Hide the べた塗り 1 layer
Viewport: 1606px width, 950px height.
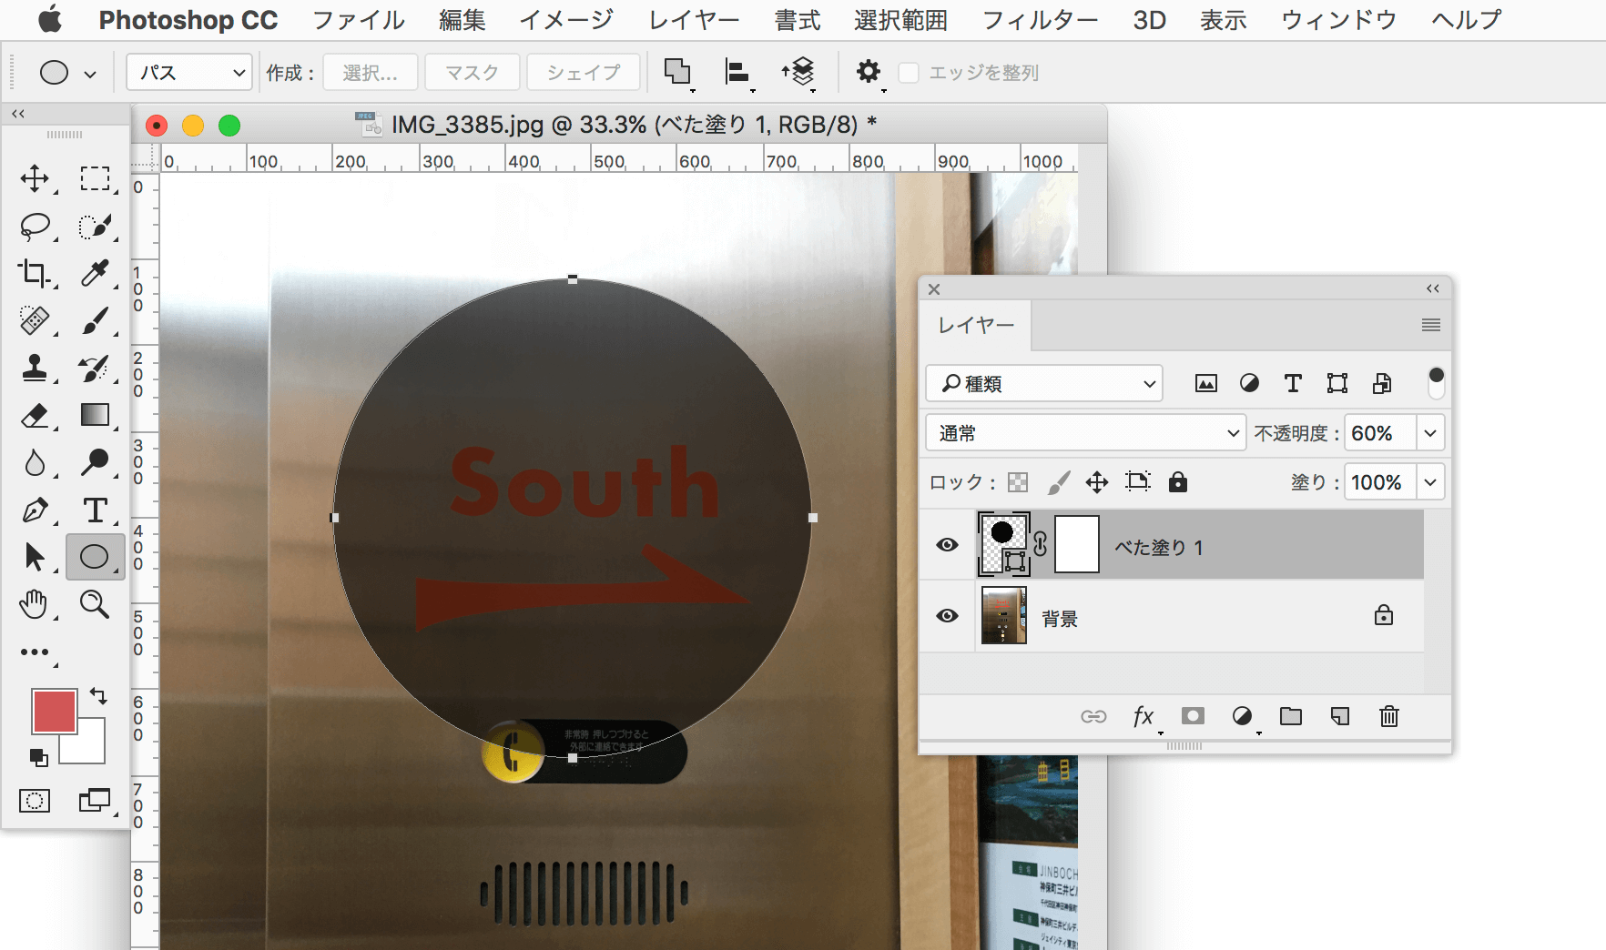tap(947, 545)
